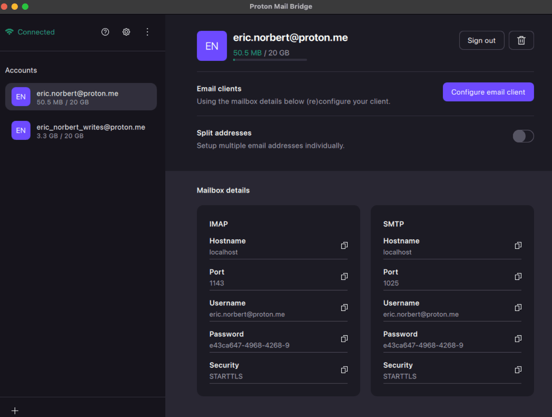This screenshot has height=417, width=552.
Task: Click IMAP username value text
Action: (247, 315)
